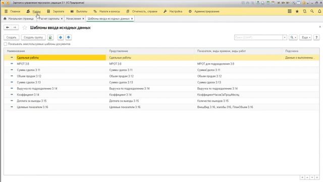323x182 pixels.
Task: Go back with the left arrow
Action: [x=8, y=27]
